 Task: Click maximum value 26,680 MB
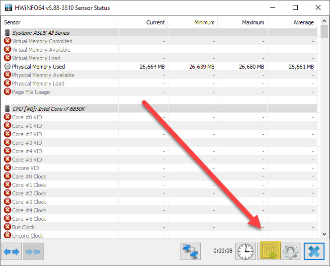[x=251, y=67]
